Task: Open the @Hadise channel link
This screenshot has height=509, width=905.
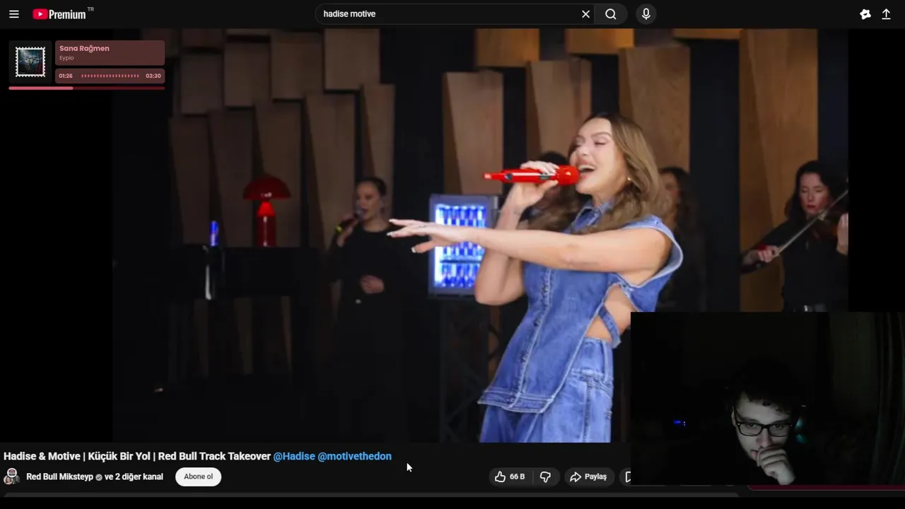Action: (294, 456)
